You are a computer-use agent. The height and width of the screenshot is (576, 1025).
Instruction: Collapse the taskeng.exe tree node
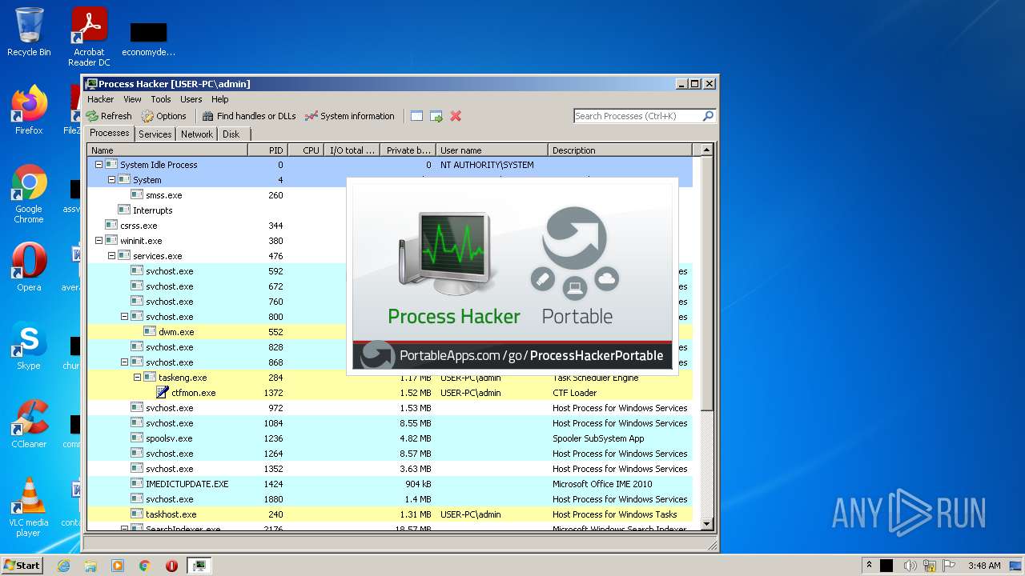click(138, 378)
